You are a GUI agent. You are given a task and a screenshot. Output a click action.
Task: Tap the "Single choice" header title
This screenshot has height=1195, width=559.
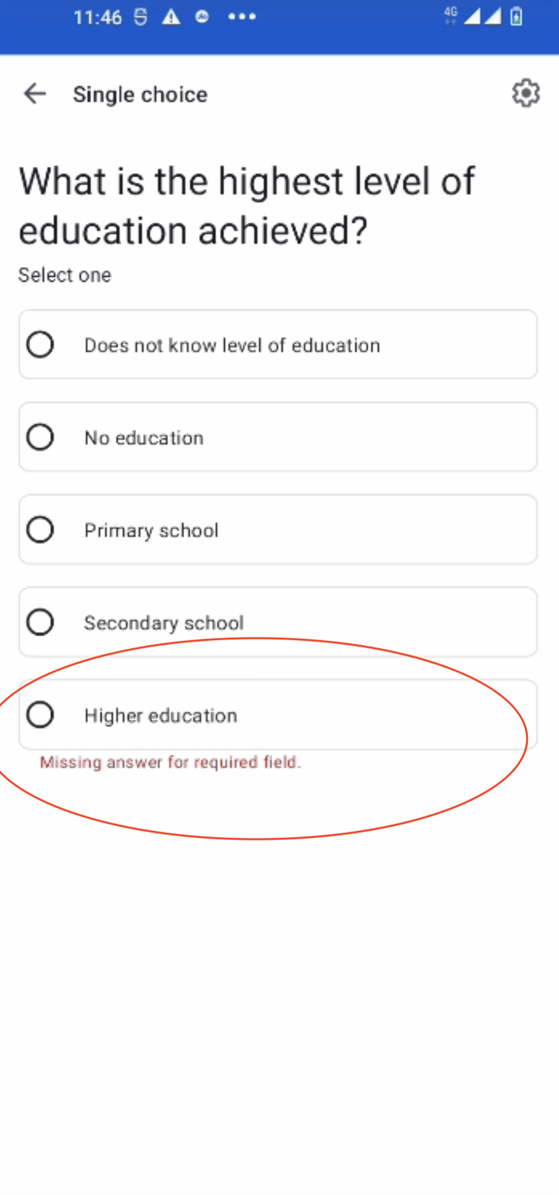point(140,94)
